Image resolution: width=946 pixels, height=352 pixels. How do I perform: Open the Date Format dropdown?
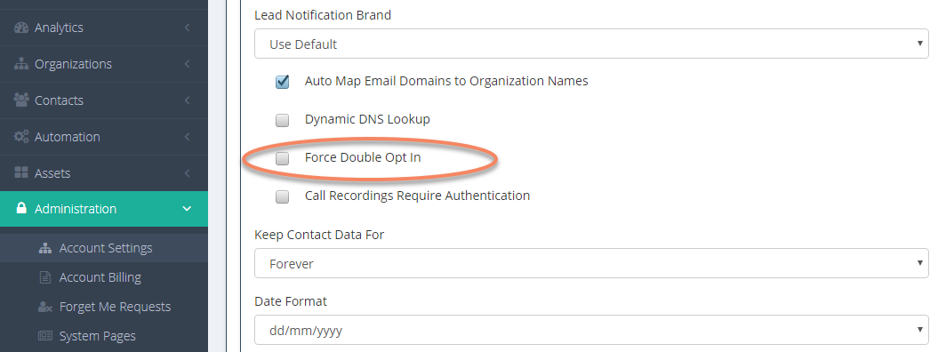pos(591,331)
